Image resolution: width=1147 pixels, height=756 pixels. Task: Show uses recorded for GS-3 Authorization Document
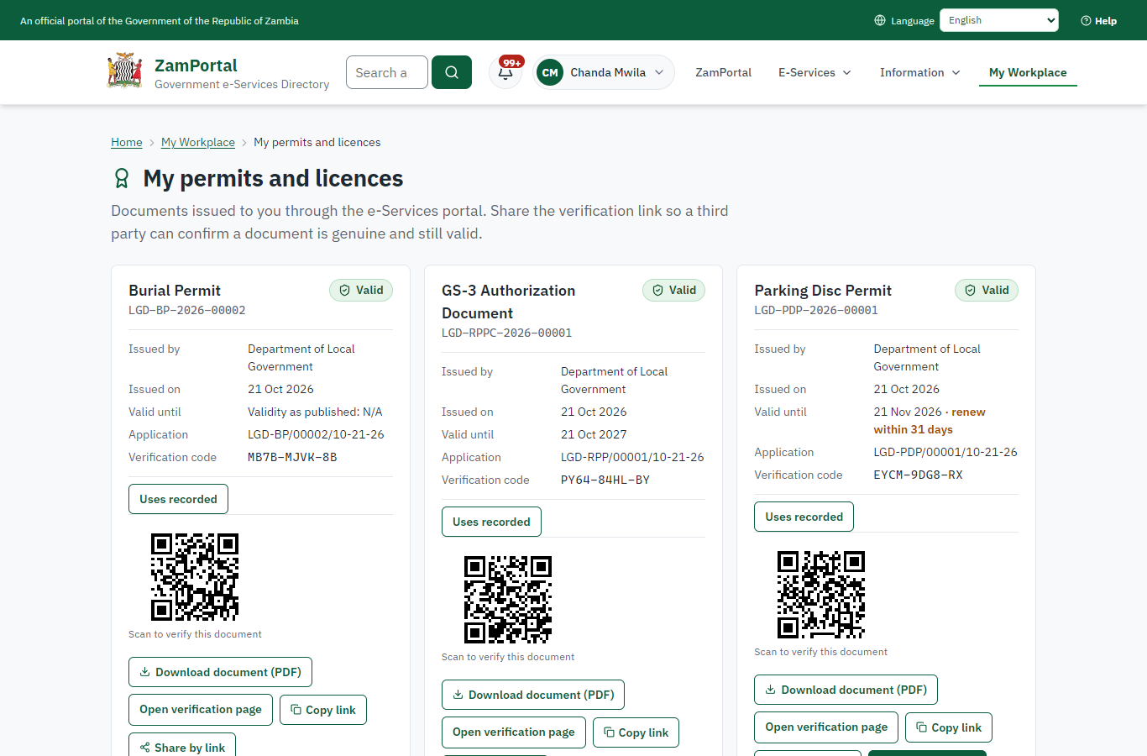(491, 522)
